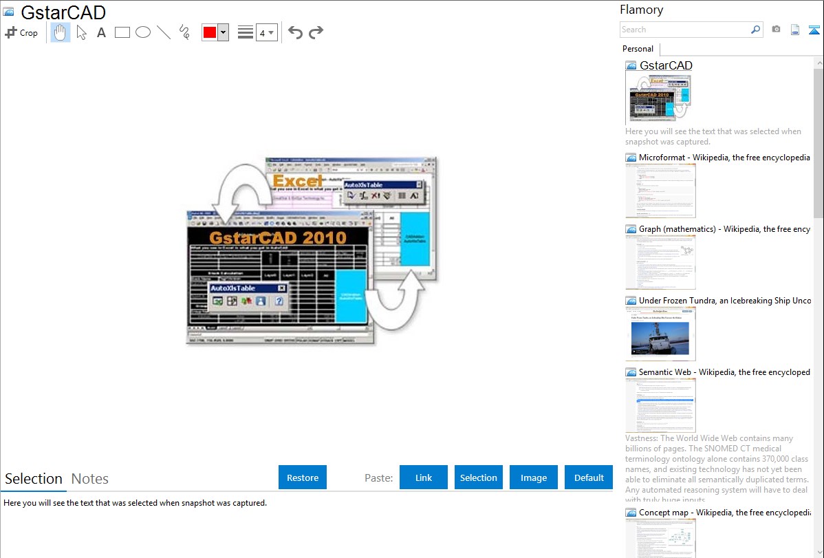
Task: Open Graph (mathematics) snapshot title
Action: (x=724, y=229)
